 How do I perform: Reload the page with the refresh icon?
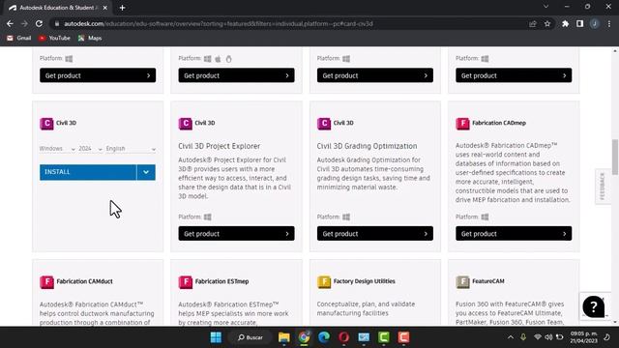pyautogui.click(x=39, y=23)
